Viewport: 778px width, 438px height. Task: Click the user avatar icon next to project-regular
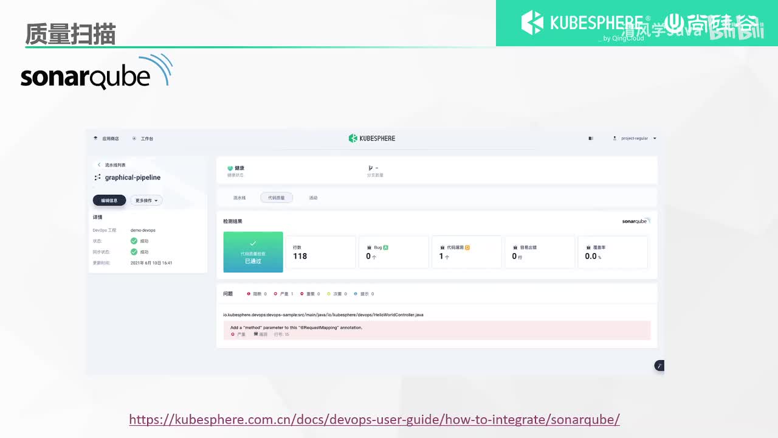pos(615,139)
